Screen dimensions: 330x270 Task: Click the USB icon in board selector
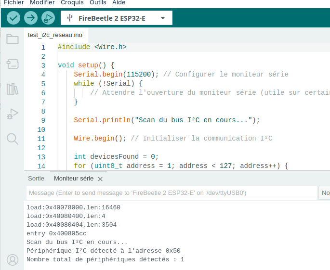(70, 18)
